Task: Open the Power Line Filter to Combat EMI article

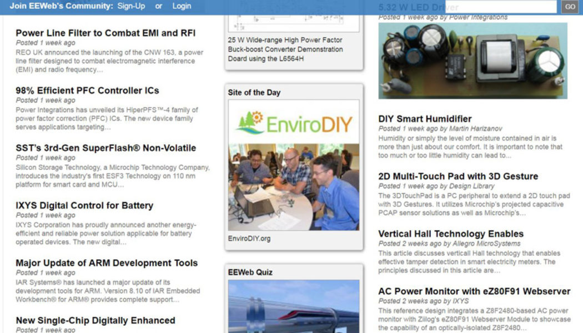Action: click(x=105, y=33)
